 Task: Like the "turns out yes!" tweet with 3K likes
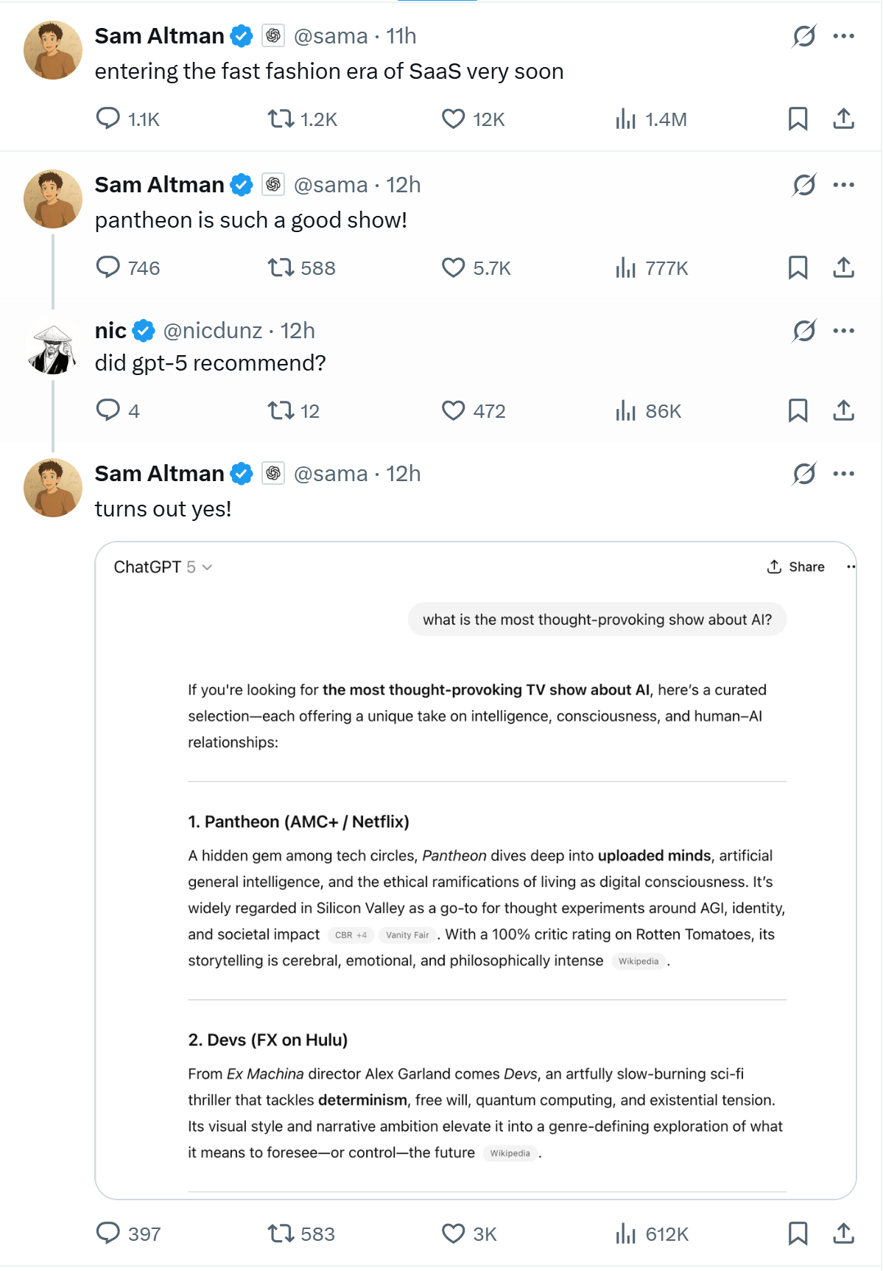(x=453, y=1233)
